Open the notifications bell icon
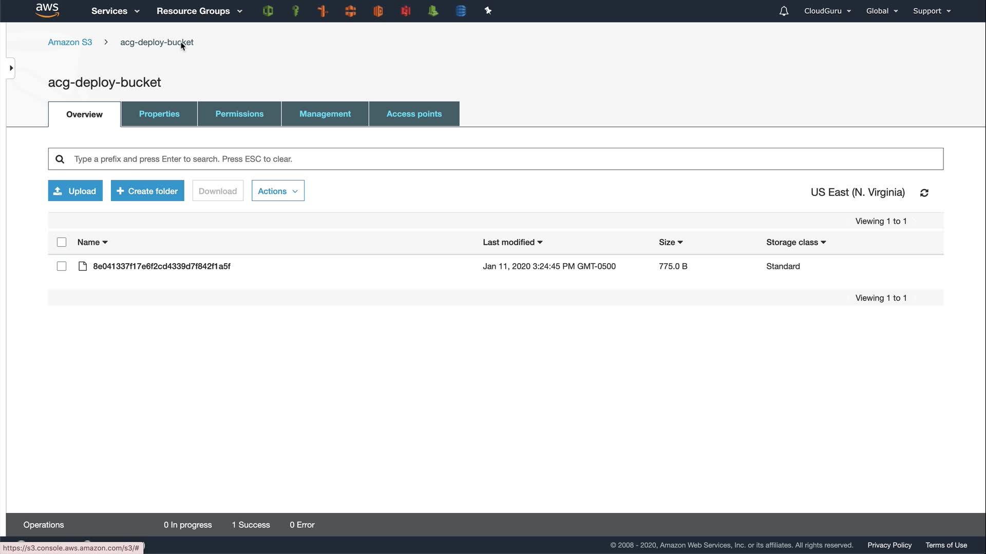The image size is (986, 554). (x=784, y=11)
